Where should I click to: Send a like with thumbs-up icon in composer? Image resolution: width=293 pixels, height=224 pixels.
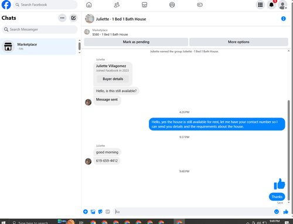pos(286,212)
